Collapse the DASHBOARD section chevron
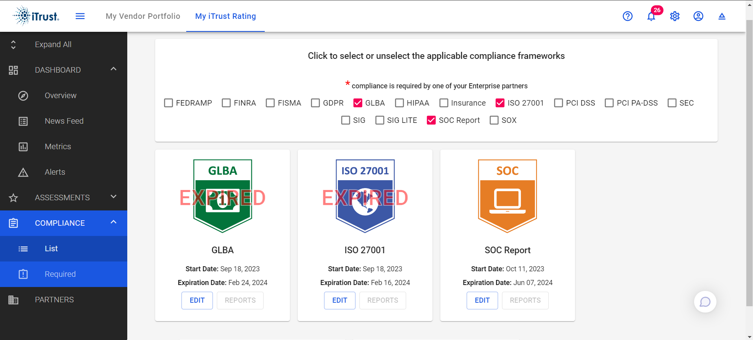Screen dimensions: 753x340 pos(114,69)
